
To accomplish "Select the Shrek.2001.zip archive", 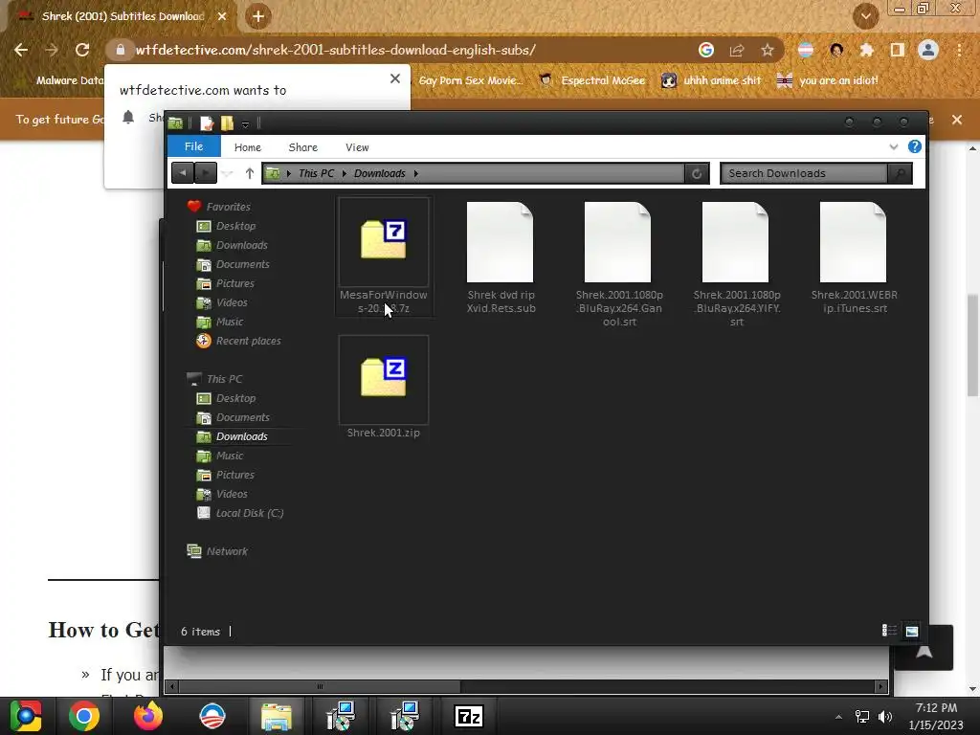I will (383, 388).
